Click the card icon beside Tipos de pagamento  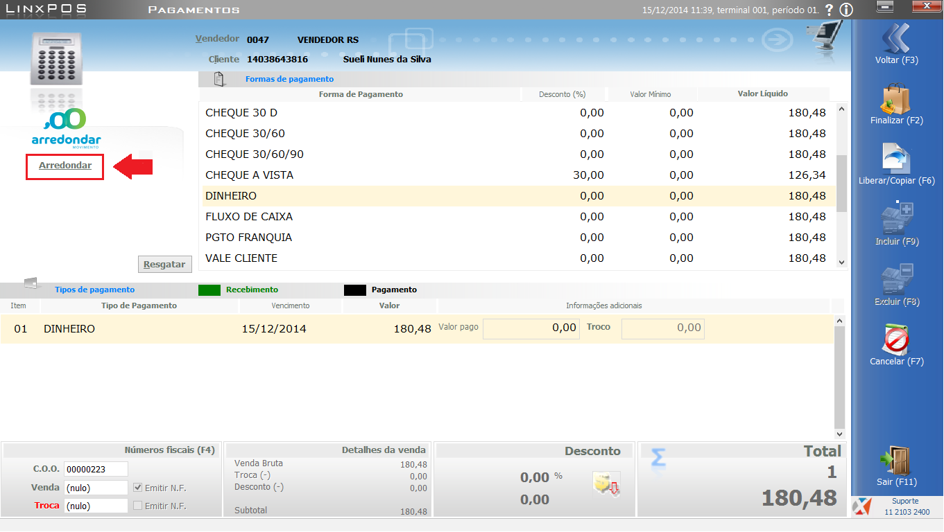pyautogui.click(x=30, y=283)
